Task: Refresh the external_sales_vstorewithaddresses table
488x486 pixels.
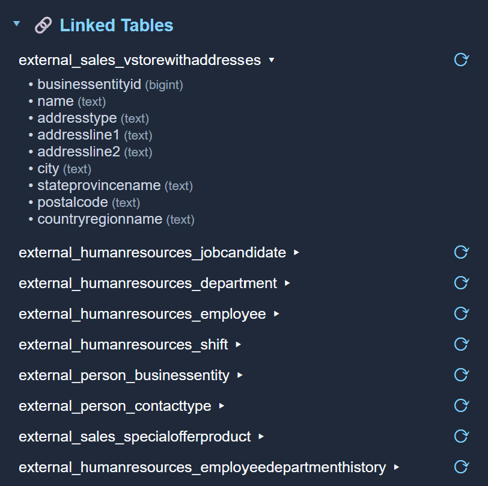Action: click(461, 60)
